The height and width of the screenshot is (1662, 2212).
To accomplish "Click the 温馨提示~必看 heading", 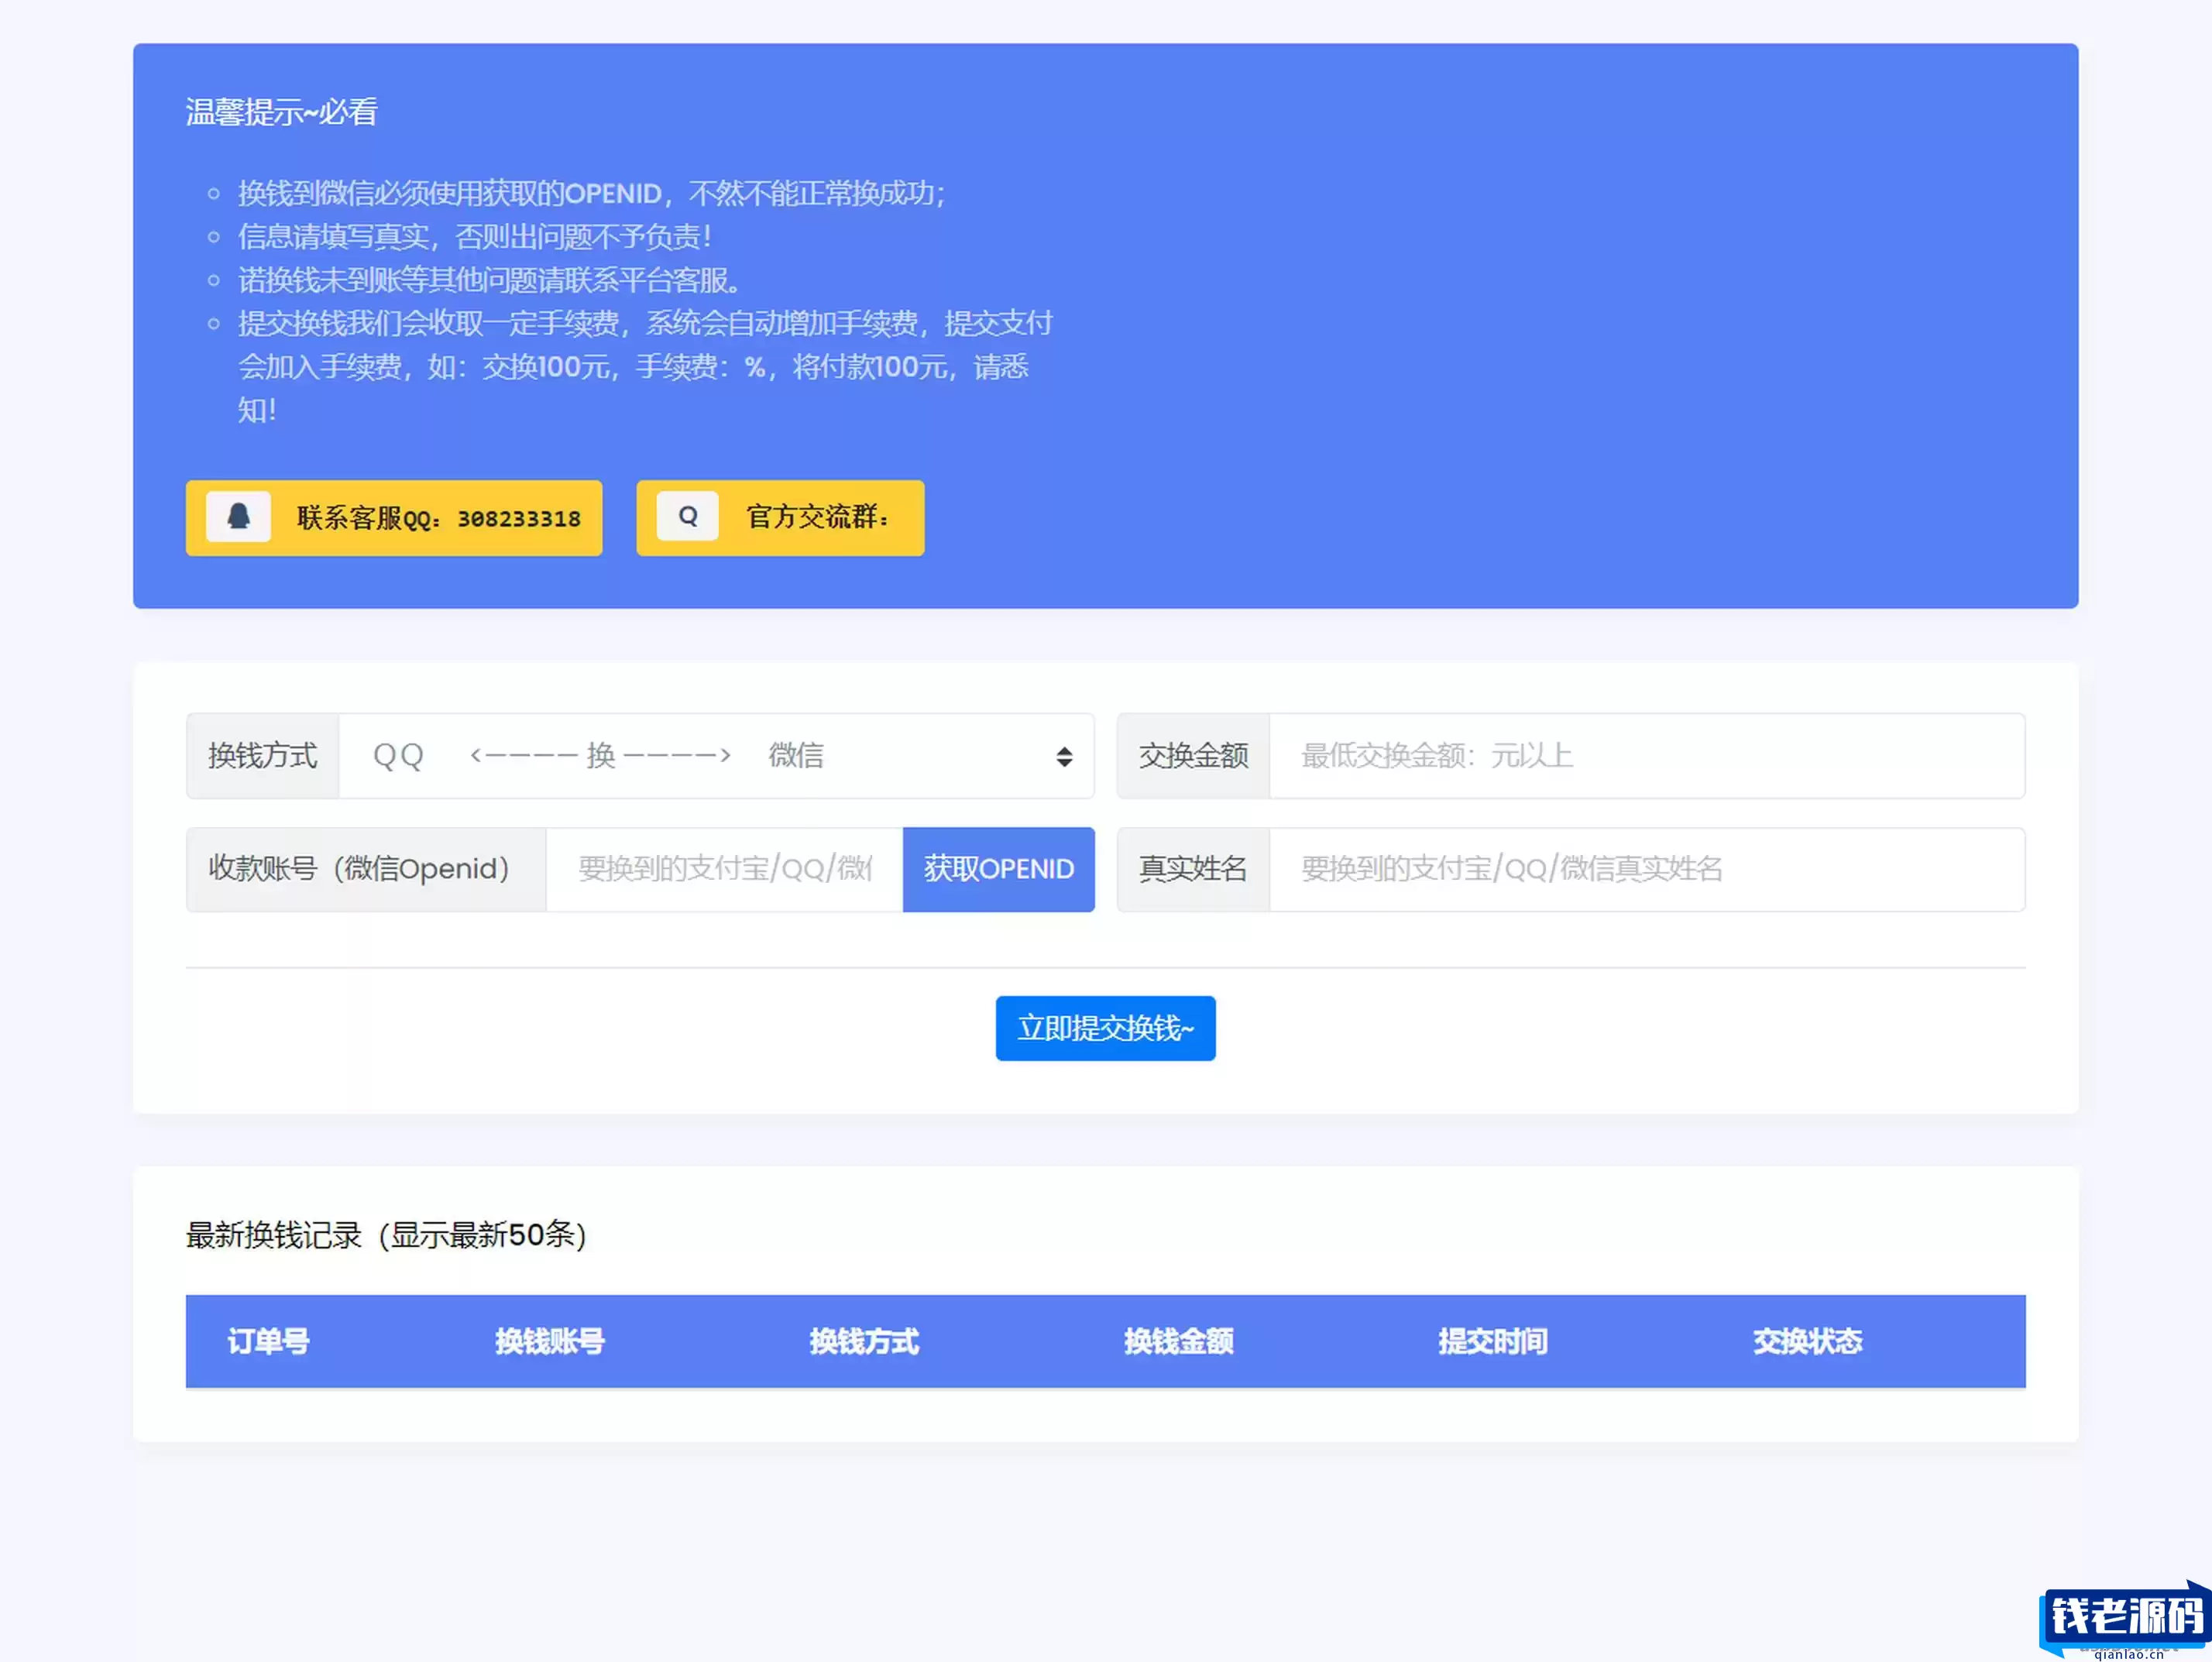I will [281, 112].
